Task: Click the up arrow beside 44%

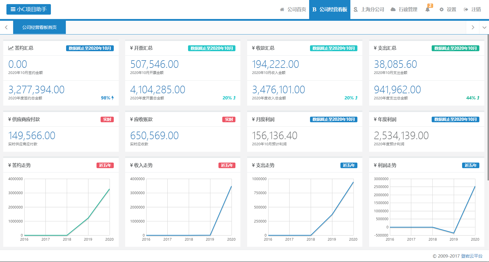Action: (x=478, y=98)
